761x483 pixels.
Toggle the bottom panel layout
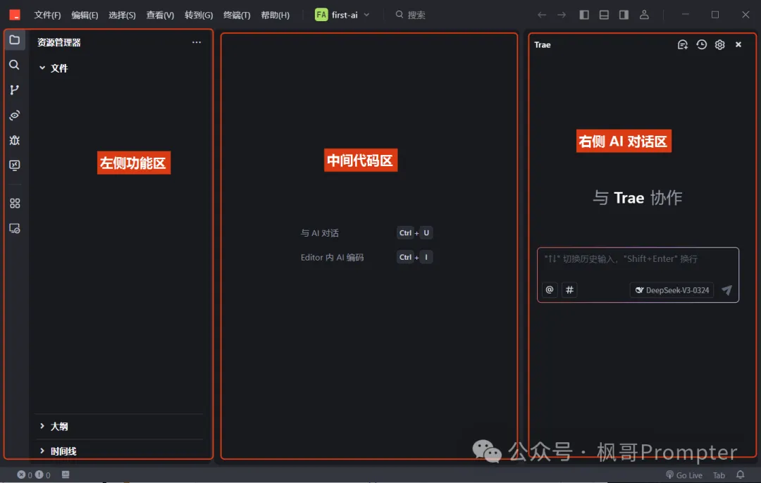pyautogui.click(x=605, y=15)
